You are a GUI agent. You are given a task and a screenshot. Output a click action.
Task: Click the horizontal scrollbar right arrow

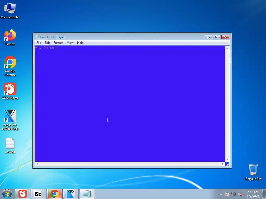pyautogui.click(x=223, y=164)
